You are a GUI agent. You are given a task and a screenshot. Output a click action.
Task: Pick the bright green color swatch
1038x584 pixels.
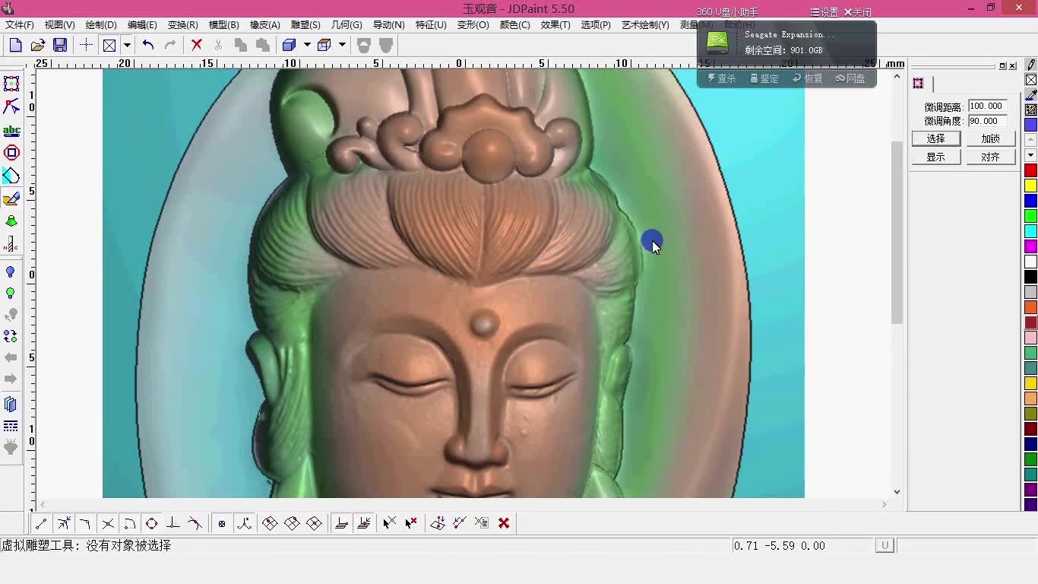point(1030,216)
